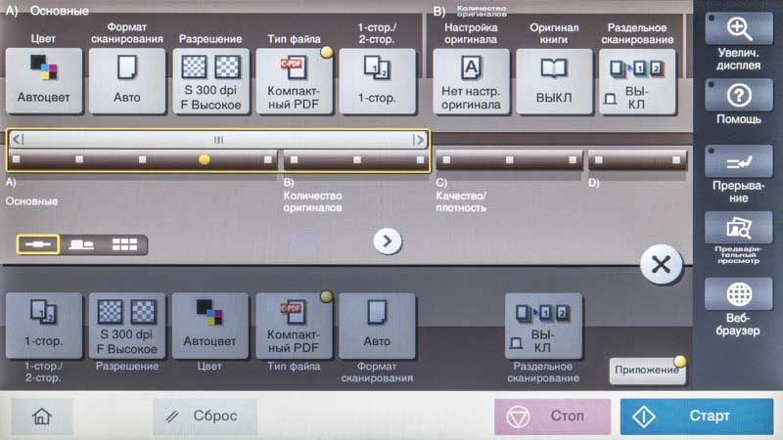The image size is (783, 440).
Task: Open Формат сканирования Авто button in top row
Action: pos(127,81)
